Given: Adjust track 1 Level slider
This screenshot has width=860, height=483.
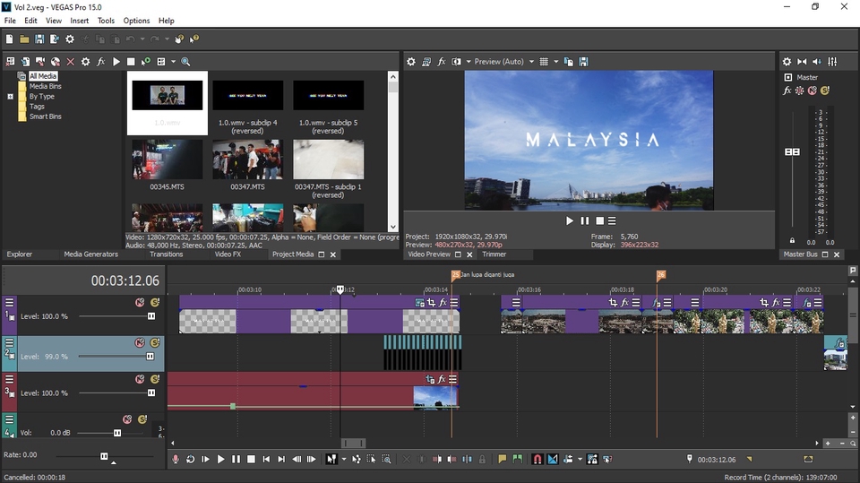Looking at the screenshot, I should point(150,316).
